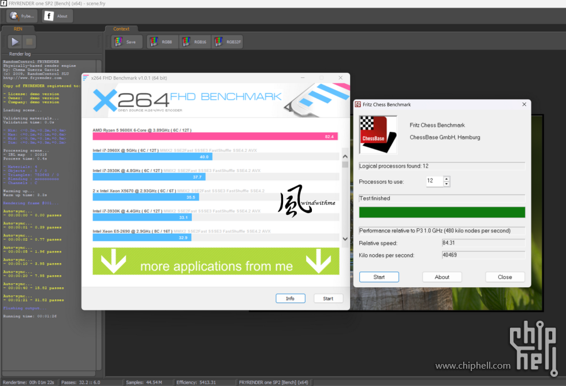Click '2 x Intel Xeon X5670' result row
This screenshot has height=386, width=566.
point(216,194)
